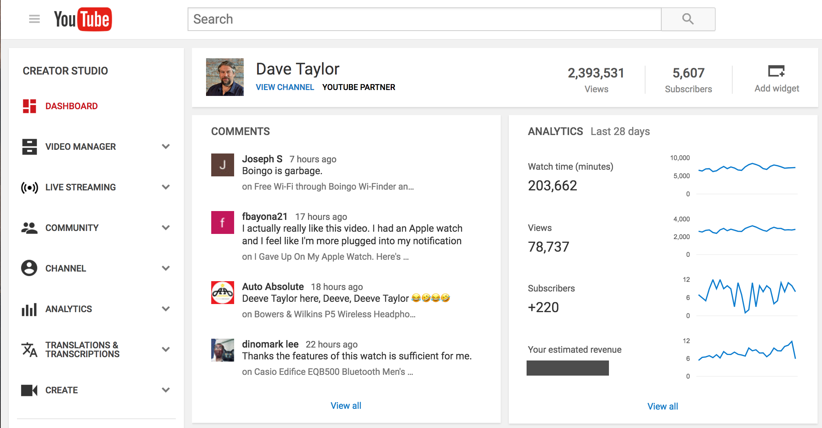
Task: Expand the Create section chevron
Action: [x=166, y=390]
